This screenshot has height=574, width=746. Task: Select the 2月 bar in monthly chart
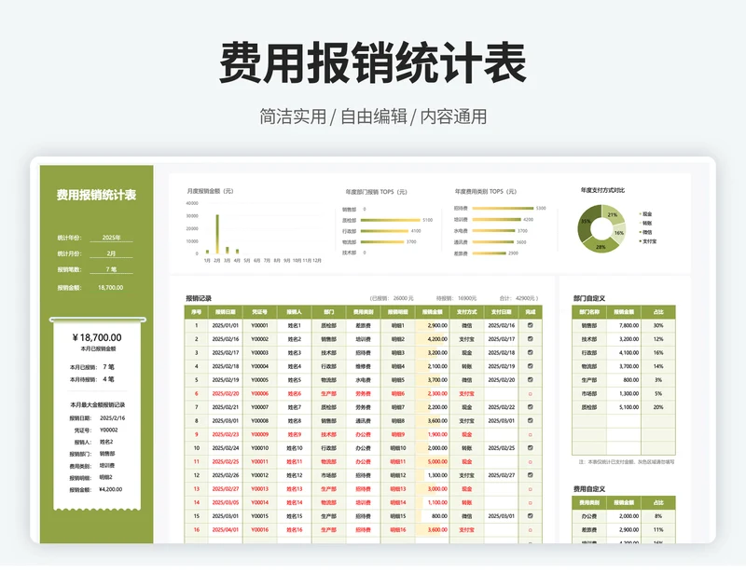(x=217, y=234)
